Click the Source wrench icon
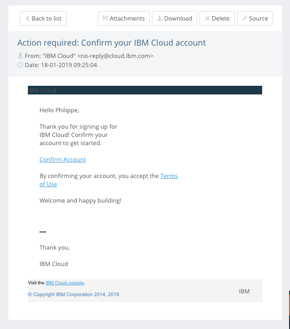 244,19
